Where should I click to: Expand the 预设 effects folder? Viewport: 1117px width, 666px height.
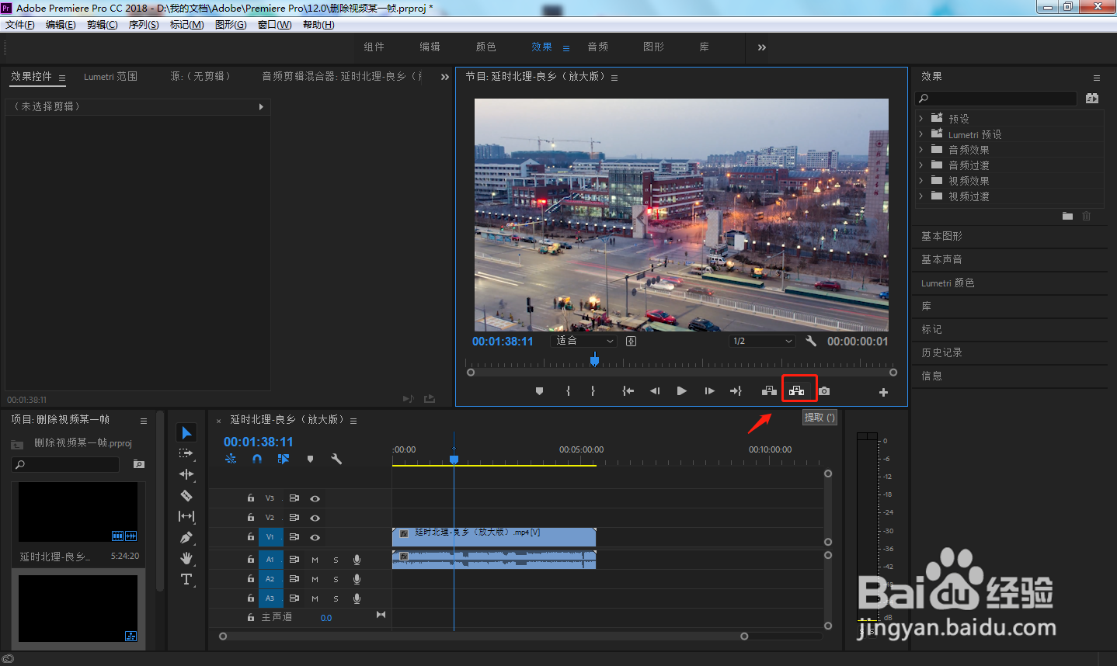(x=921, y=119)
